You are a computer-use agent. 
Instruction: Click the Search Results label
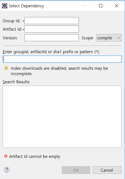[16, 82]
